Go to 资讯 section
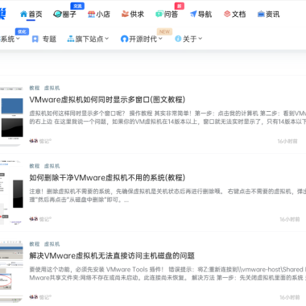Image resolution: width=306 pixels, height=306 pixels. point(273,14)
